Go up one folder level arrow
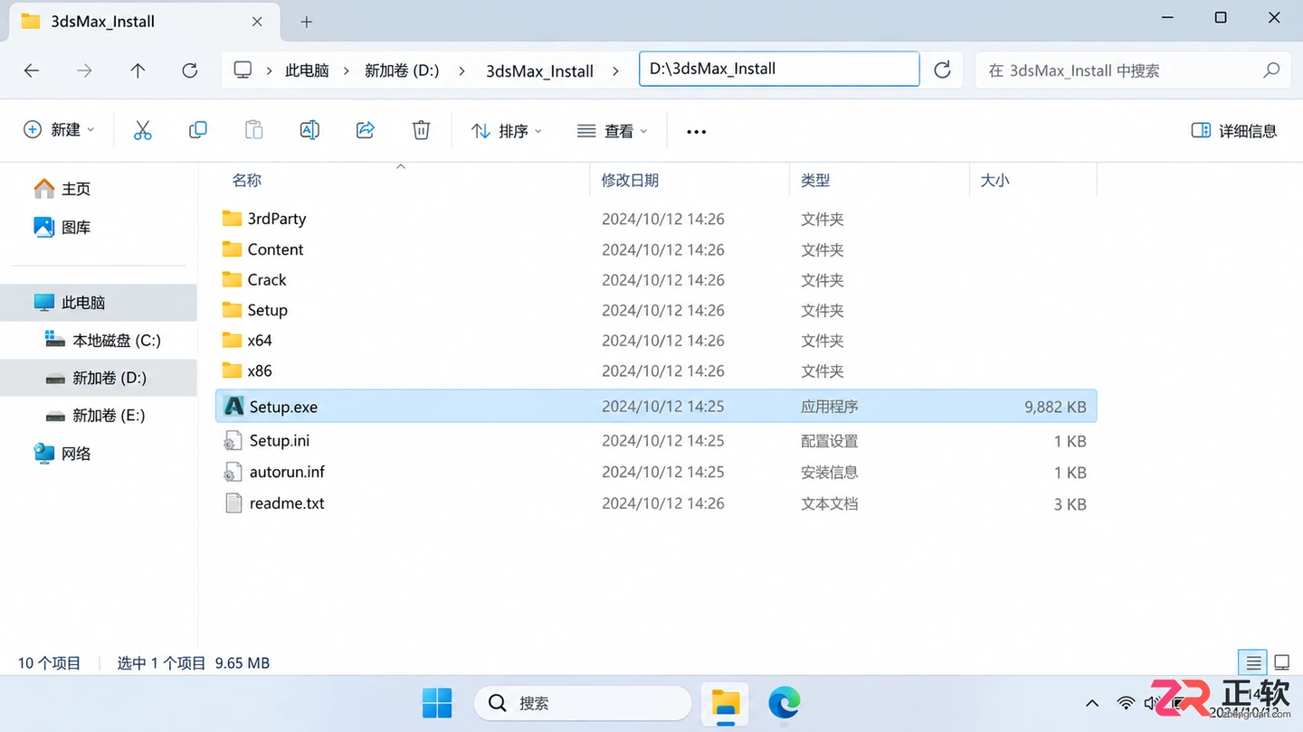Viewport: 1303px width, 732px height. [138, 70]
